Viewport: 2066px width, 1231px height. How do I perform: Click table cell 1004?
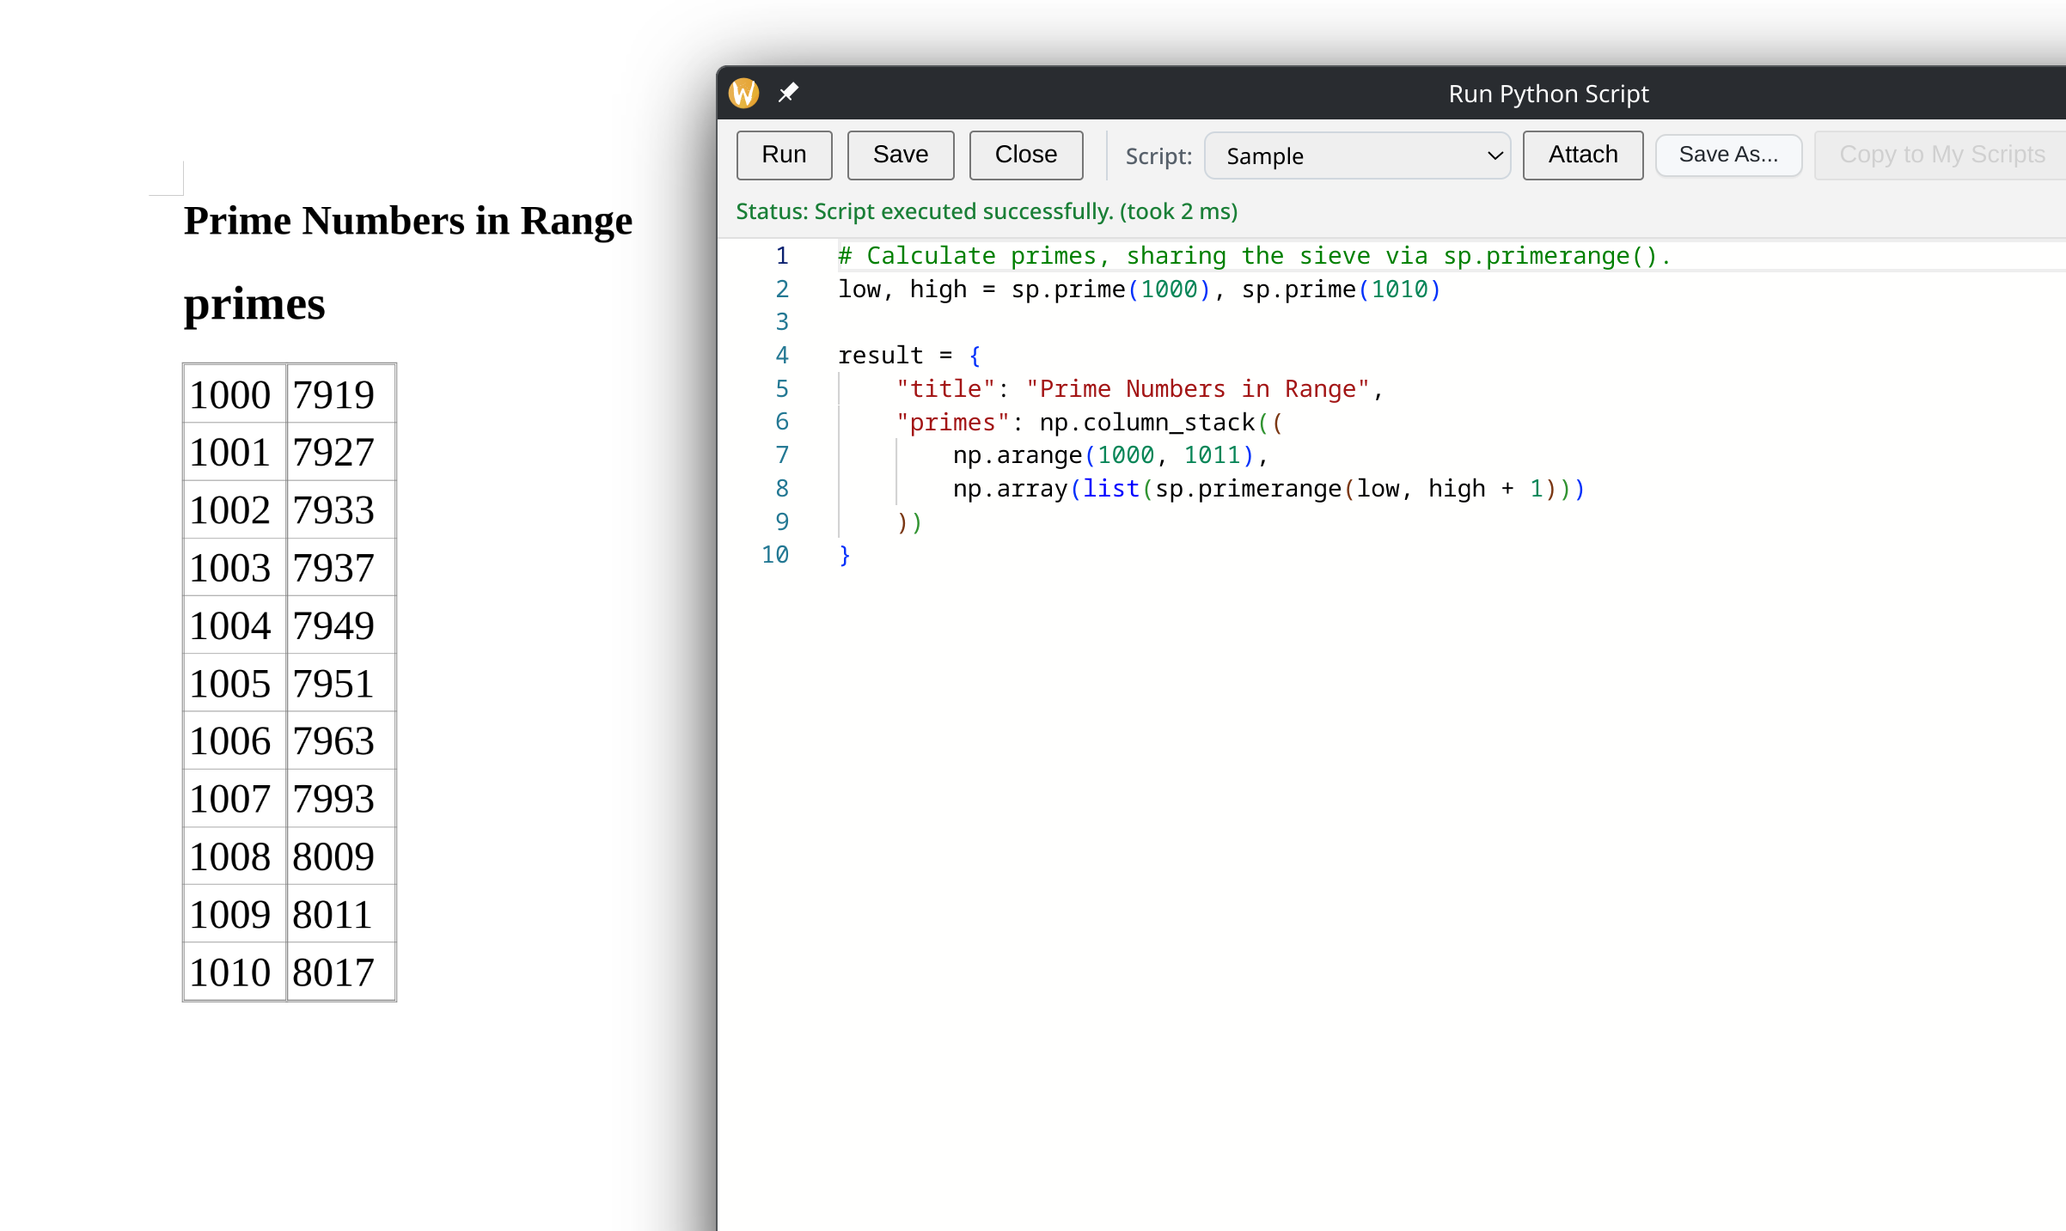(x=234, y=625)
